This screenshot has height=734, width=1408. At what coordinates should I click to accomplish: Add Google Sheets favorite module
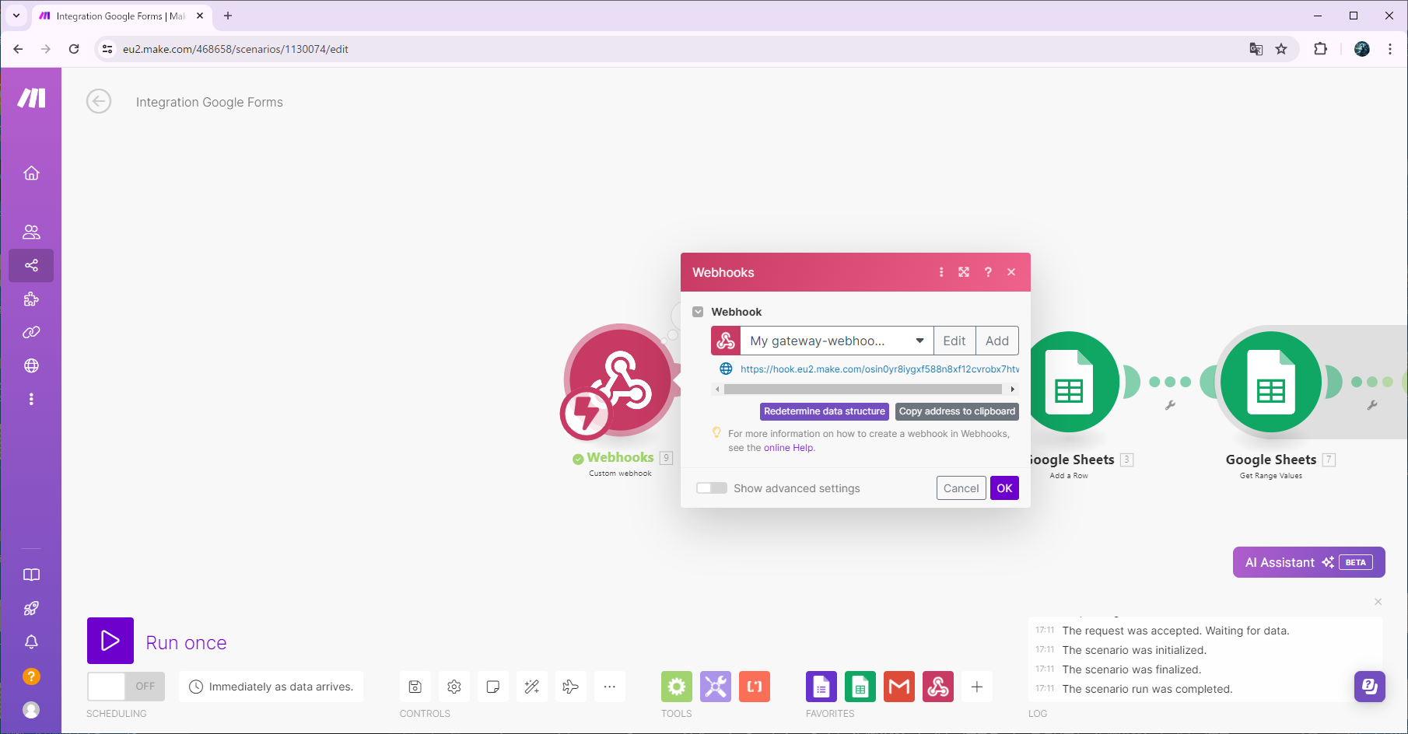coord(860,687)
